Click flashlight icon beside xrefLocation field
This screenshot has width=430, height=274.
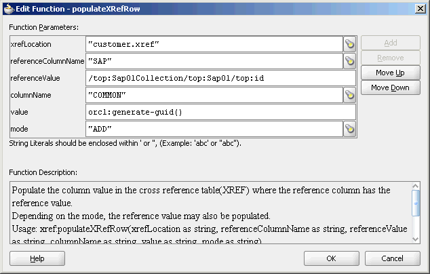click(x=350, y=44)
